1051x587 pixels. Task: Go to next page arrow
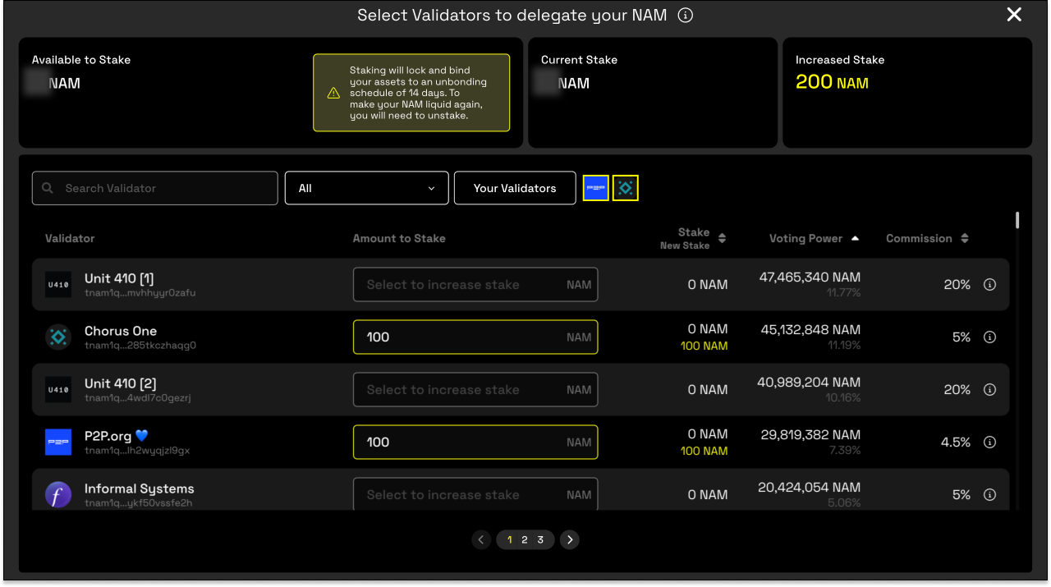[x=570, y=539]
